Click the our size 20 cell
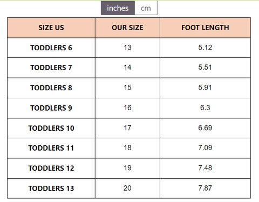 (x=127, y=188)
